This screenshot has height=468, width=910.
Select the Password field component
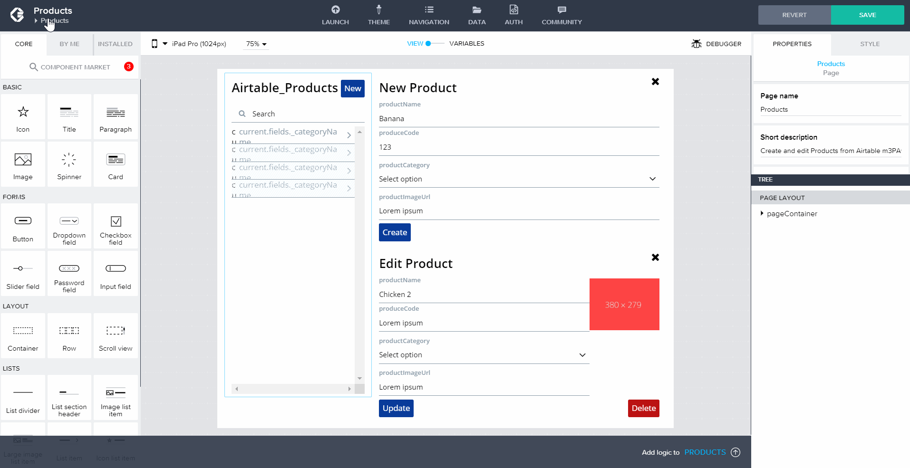pyautogui.click(x=69, y=274)
